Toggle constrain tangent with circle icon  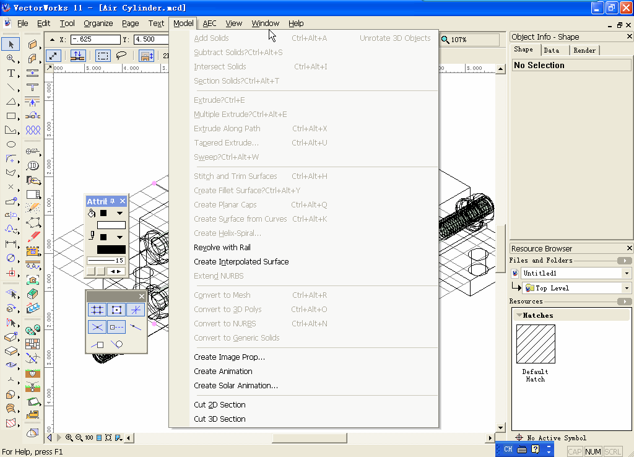pyautogui.click(x=116, y=344)
